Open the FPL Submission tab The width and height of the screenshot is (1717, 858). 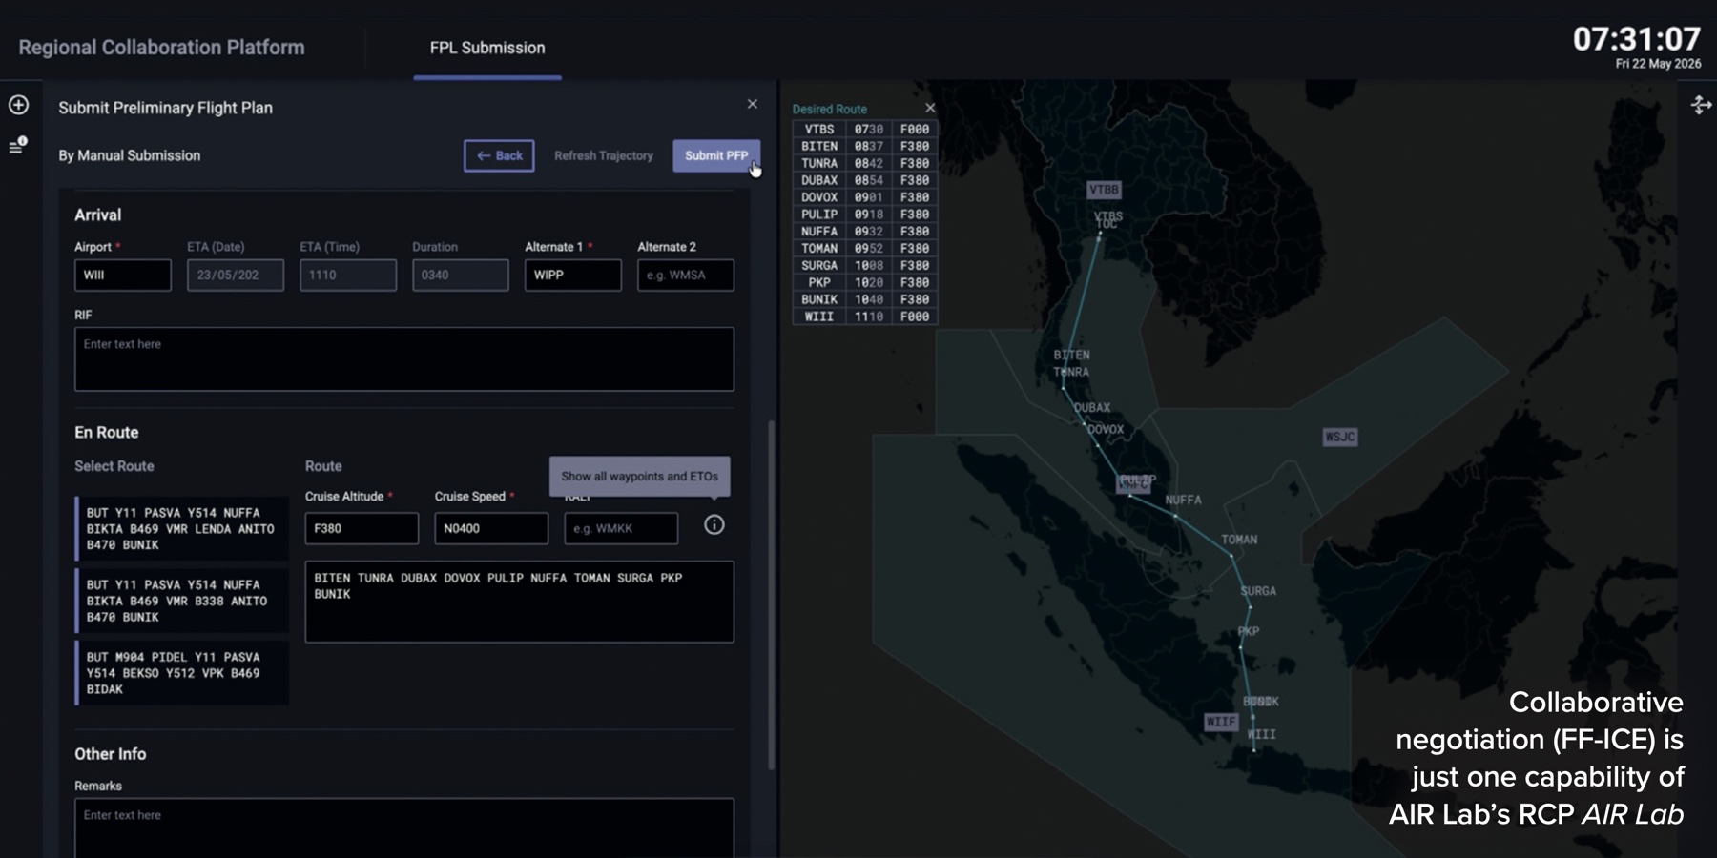point(487,48)
